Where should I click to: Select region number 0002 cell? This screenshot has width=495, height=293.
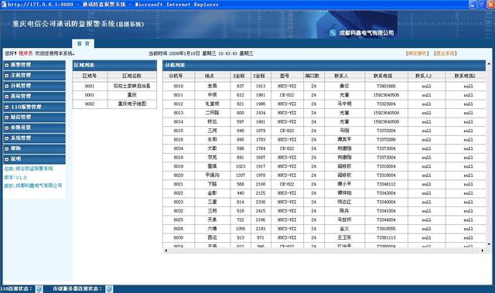click(90, 104)
